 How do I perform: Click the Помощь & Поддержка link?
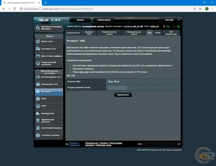coord(74,144)
